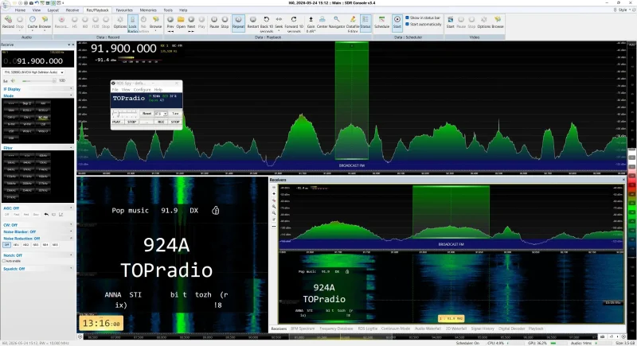Select the BC-FM mode button
637x346 pixels.
[x=43, y=118]
